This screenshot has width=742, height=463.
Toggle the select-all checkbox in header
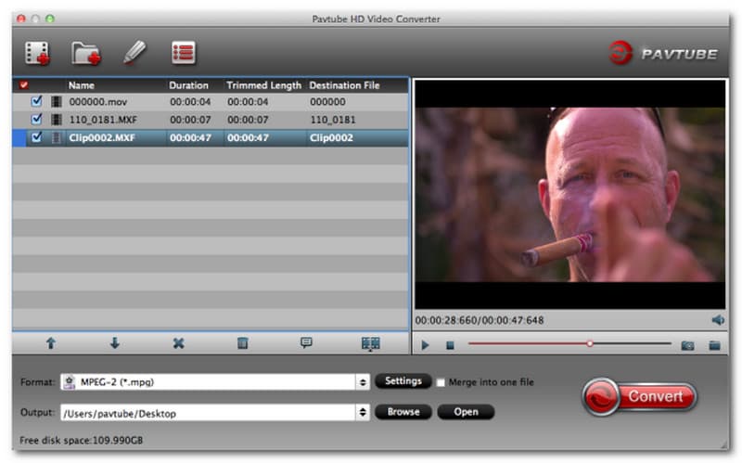click(x=24, y=85)
